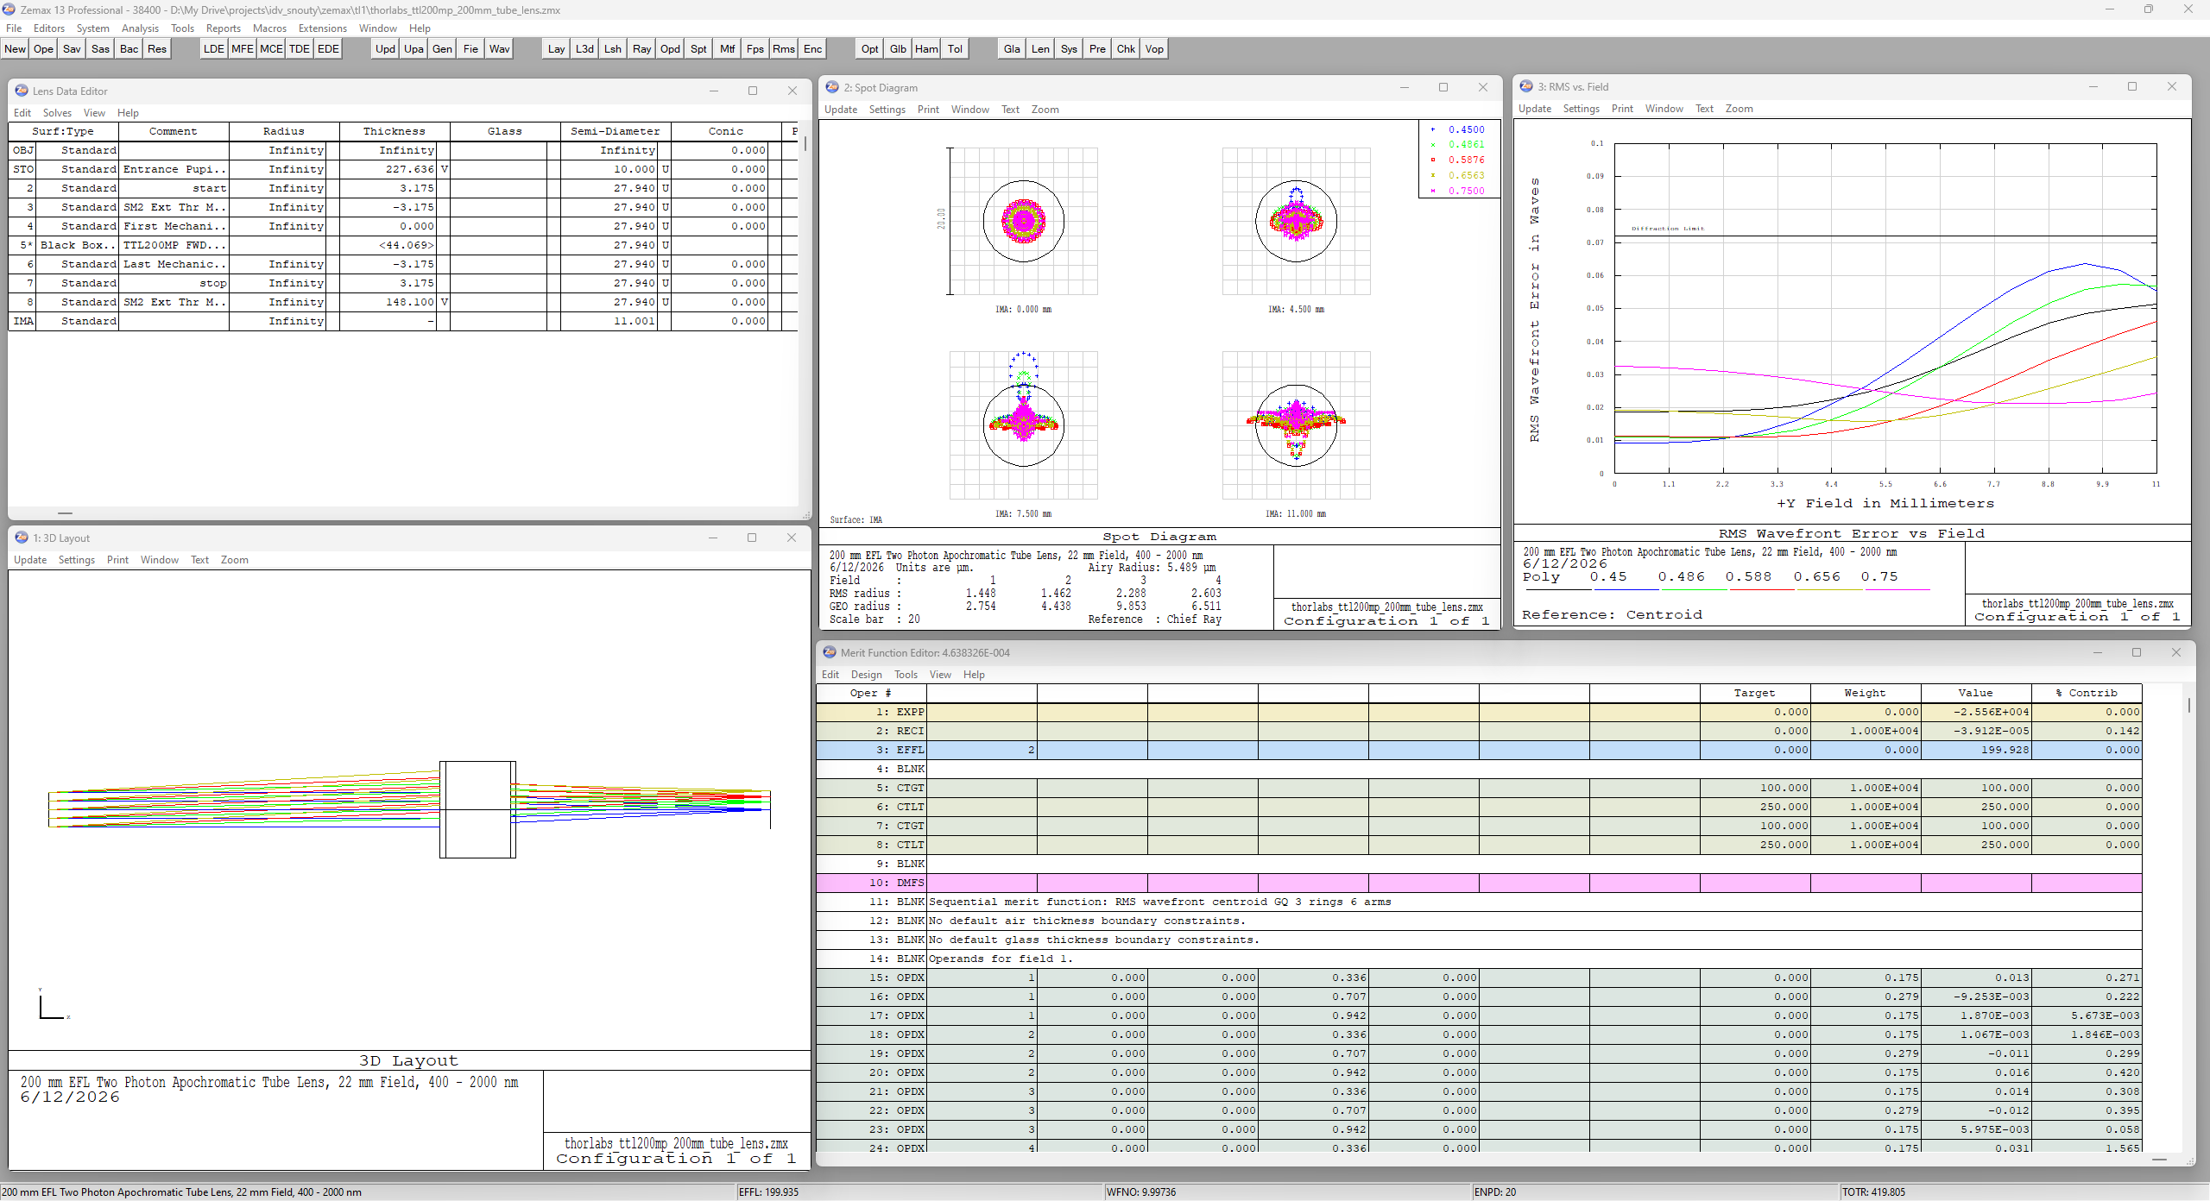Screen dimensions: 2210x1201
Task: Open the Macros menu
Action: (x=269, y=28)
